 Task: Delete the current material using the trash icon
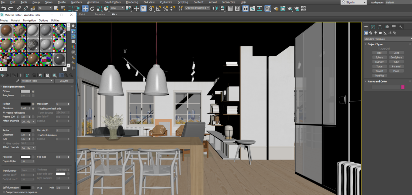(x=20, y=75)
